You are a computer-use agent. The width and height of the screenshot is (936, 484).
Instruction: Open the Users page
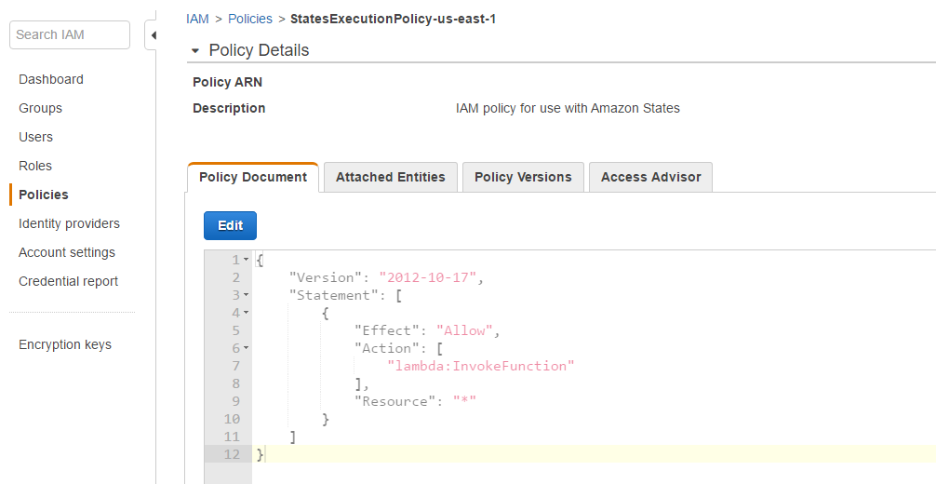[36, 137]
